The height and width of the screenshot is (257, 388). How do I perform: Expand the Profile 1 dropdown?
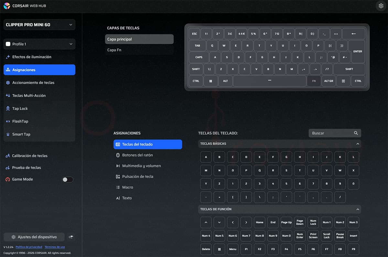39,44
